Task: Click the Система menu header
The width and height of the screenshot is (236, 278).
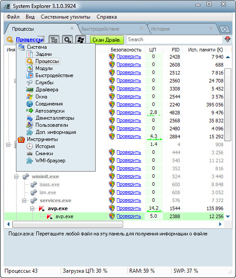Action: click(x=37, y=47)
